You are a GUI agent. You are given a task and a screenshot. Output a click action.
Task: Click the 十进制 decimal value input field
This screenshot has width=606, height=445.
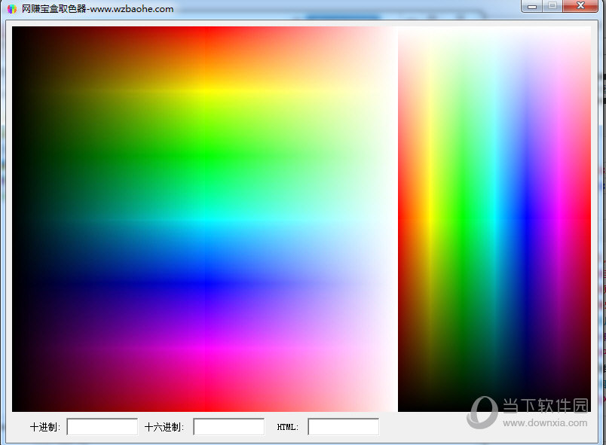(x=102, y=427)
